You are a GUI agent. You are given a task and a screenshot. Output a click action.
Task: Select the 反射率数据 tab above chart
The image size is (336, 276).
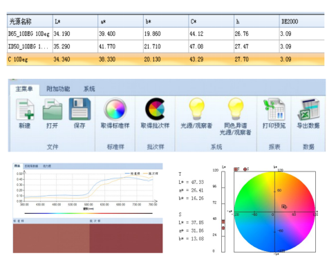pyautogui.click(x=31, y=166)
